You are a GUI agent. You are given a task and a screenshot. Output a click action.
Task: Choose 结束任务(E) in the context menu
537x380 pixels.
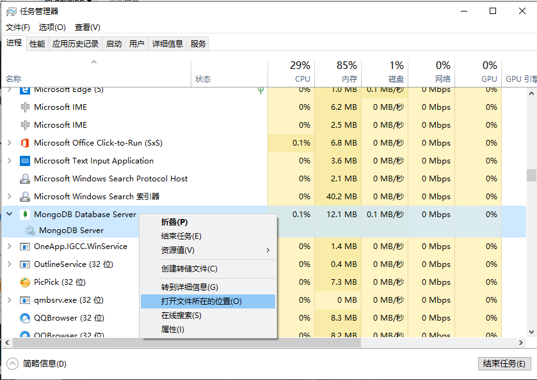208,236
